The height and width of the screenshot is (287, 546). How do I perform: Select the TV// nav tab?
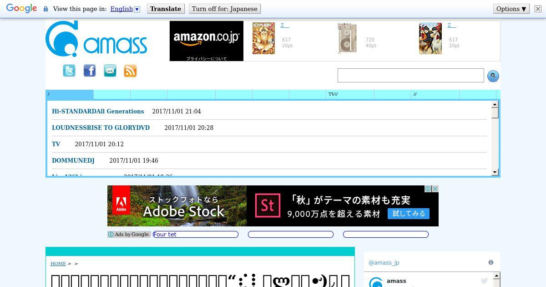tap(350, 94)
